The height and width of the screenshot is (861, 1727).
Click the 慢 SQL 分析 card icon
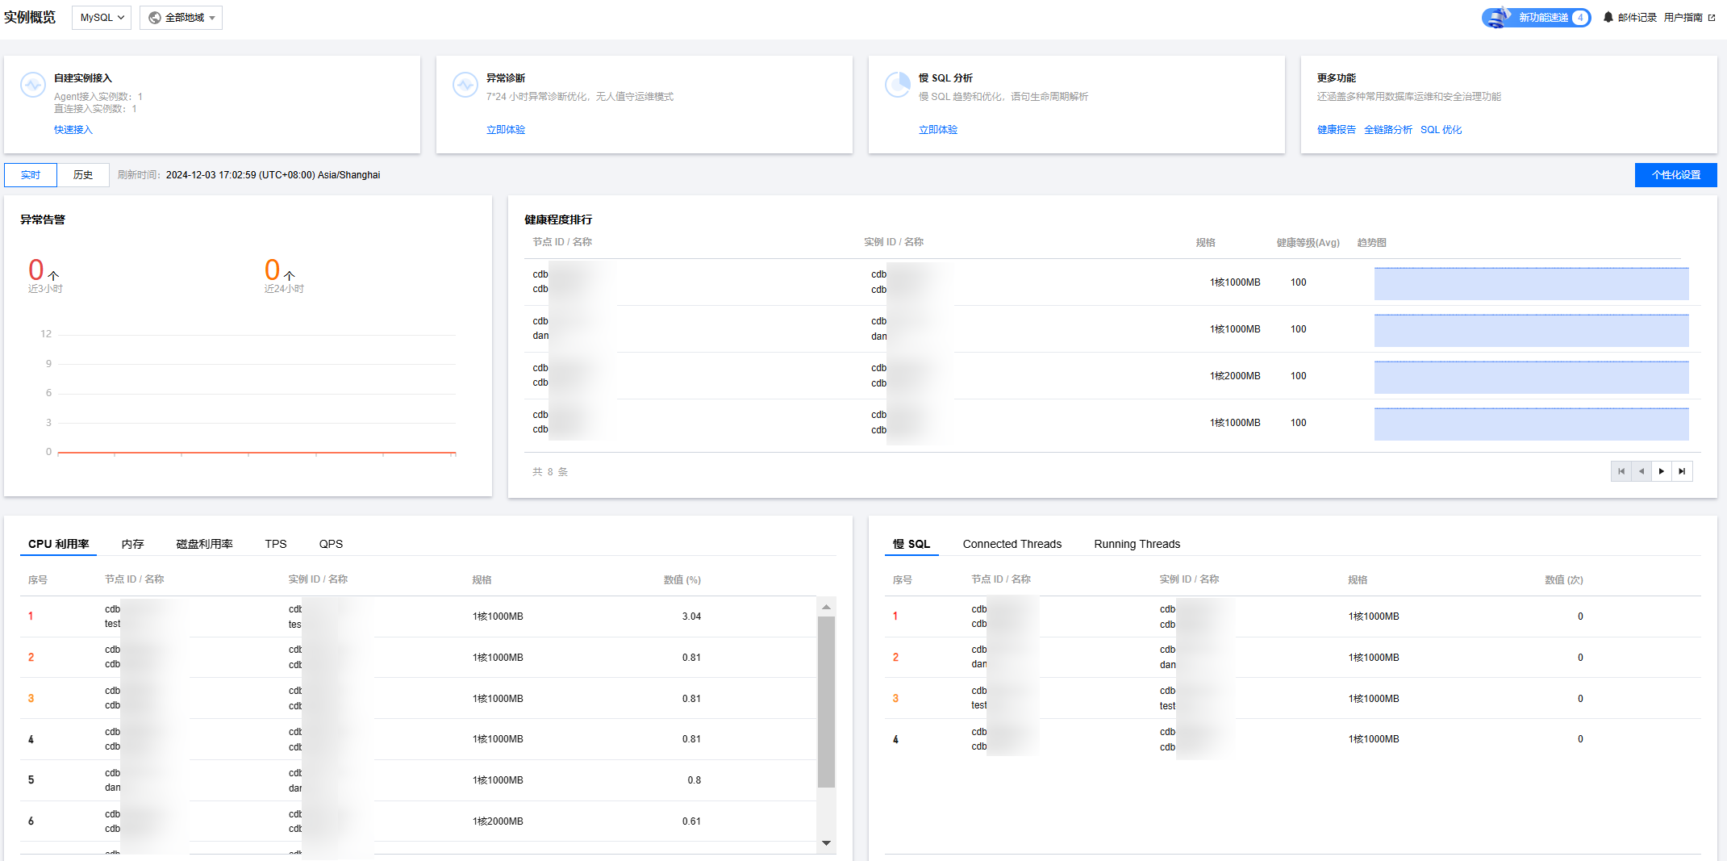pyautogui.click(x=898, y=85)
